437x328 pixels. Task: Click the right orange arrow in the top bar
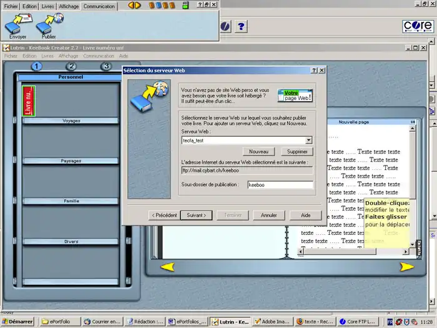pos(138,5)
